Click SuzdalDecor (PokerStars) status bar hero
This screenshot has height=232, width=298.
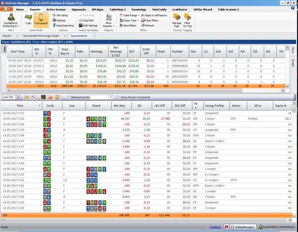pos(276,227)
